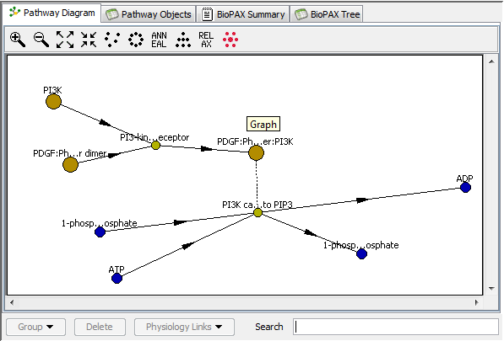The height and width of the screenshot is (341, 504).
Task: Run the RELAX layout tool
Action: pyautogui.click(x=206, y=40)
